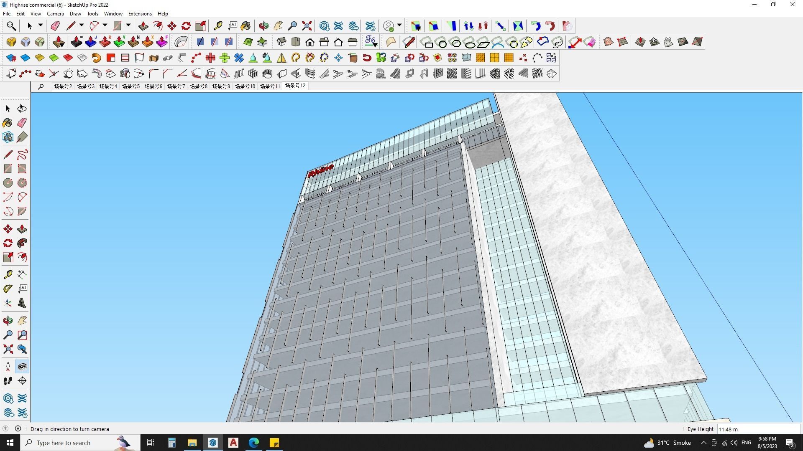
Task: Select the Round Corner tool
Action: (11, 42)
